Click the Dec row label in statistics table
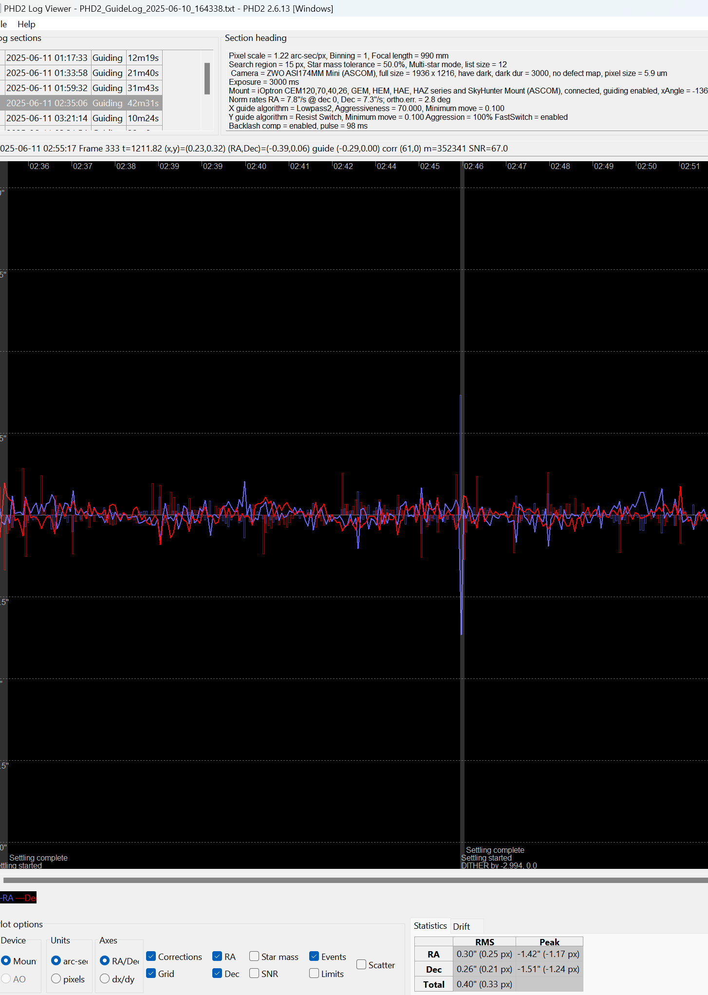The height and width of the screenshot is (995, 708). point(433,970)
